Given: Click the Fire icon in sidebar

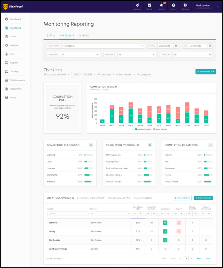Looking at the screenshot, I should [x=7, y=54].
